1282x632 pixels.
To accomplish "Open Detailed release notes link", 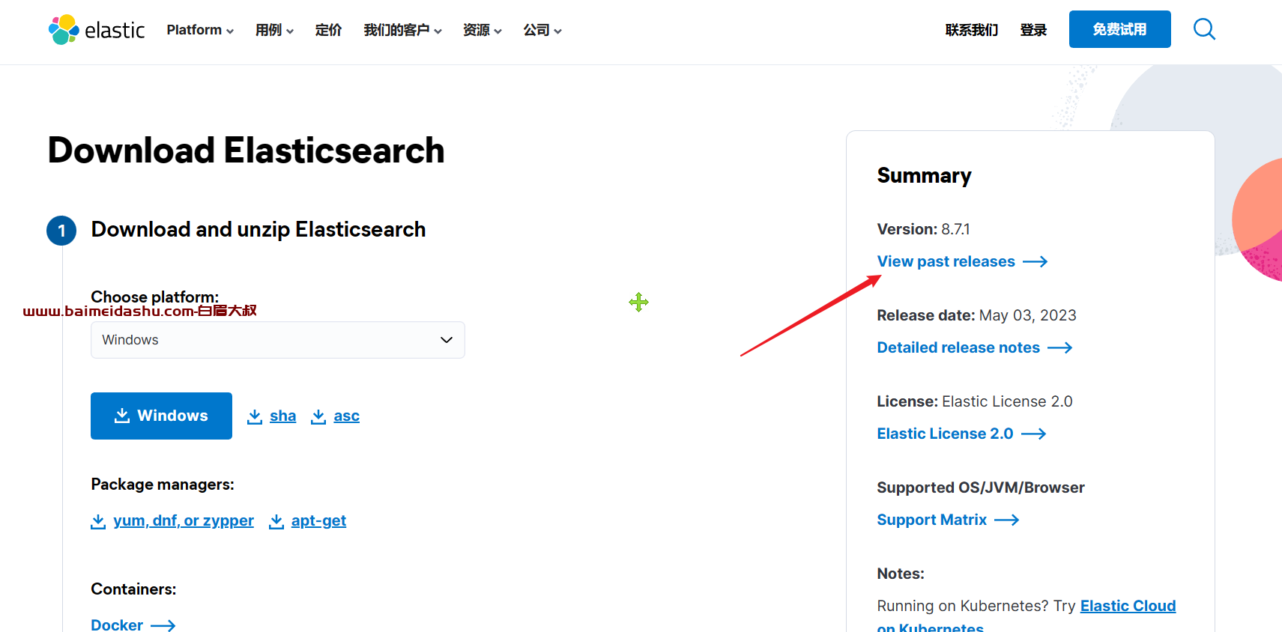I will (958, 347).
